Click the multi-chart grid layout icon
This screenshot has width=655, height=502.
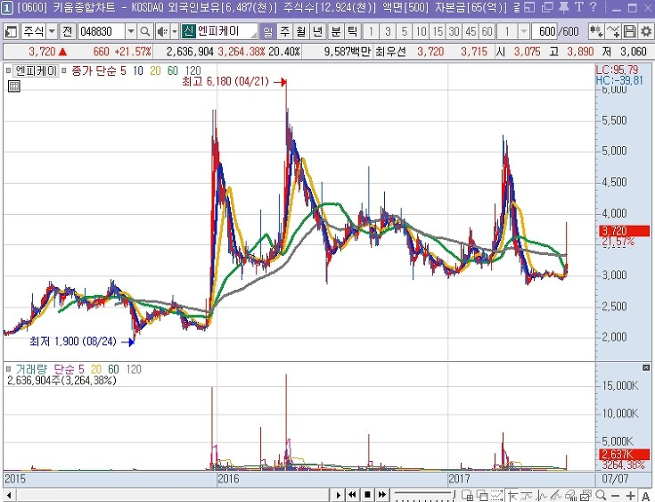pyautogui.click(x=468, y=495)
